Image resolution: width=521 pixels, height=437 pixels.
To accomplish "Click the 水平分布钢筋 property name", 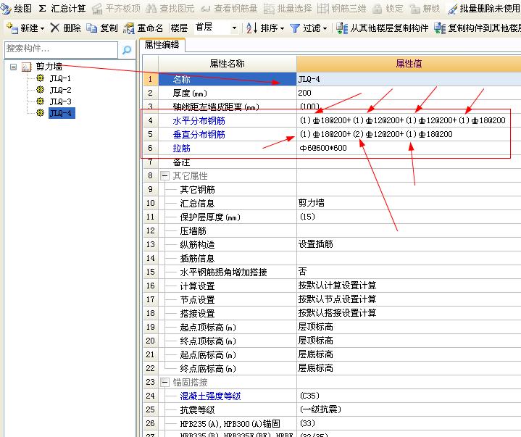I will 199,120.
